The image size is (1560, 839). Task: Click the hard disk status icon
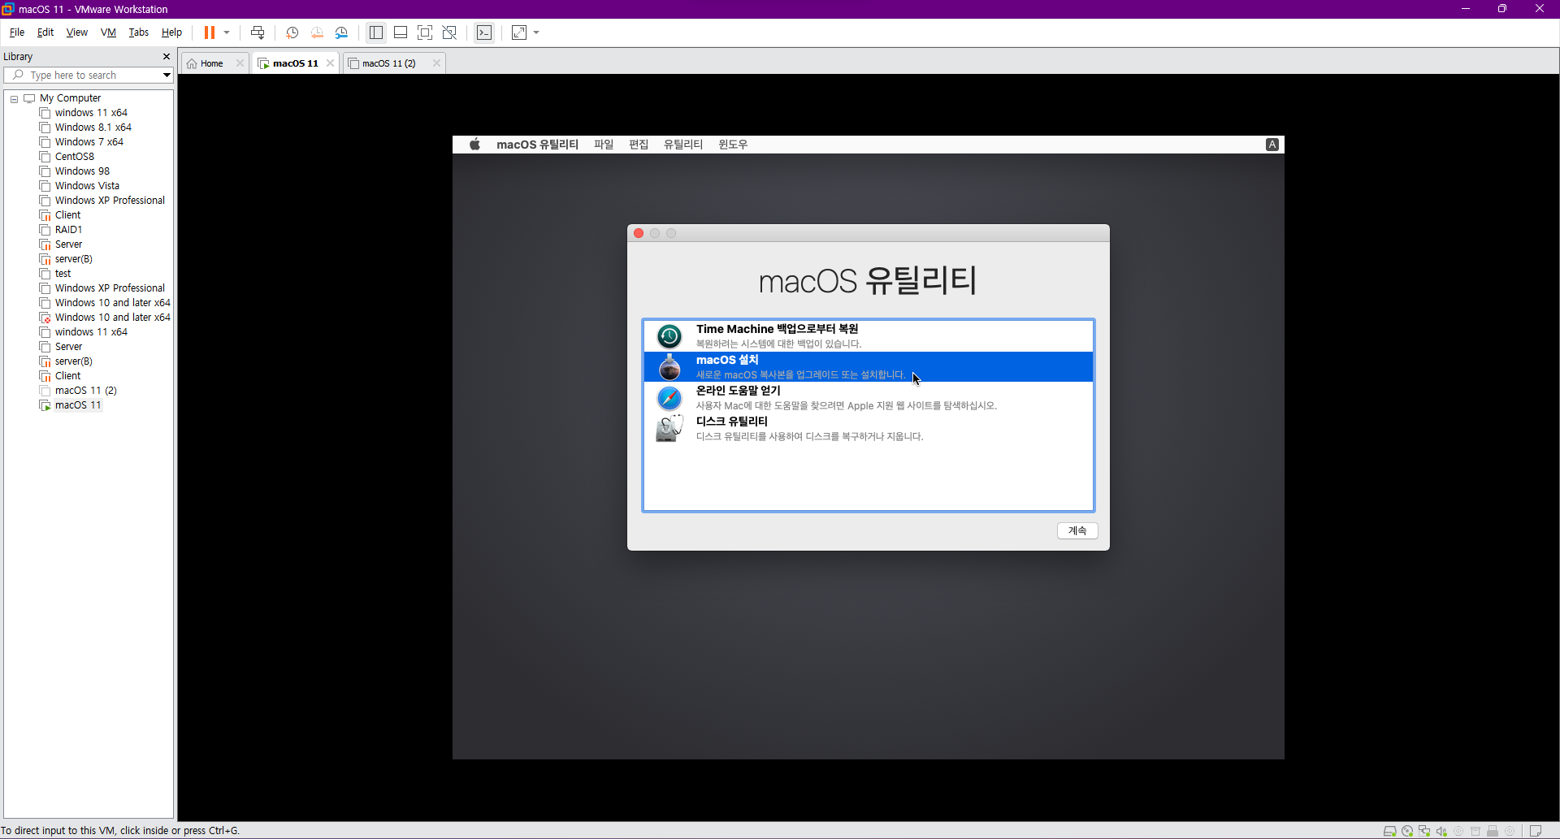pos(1390,831)
